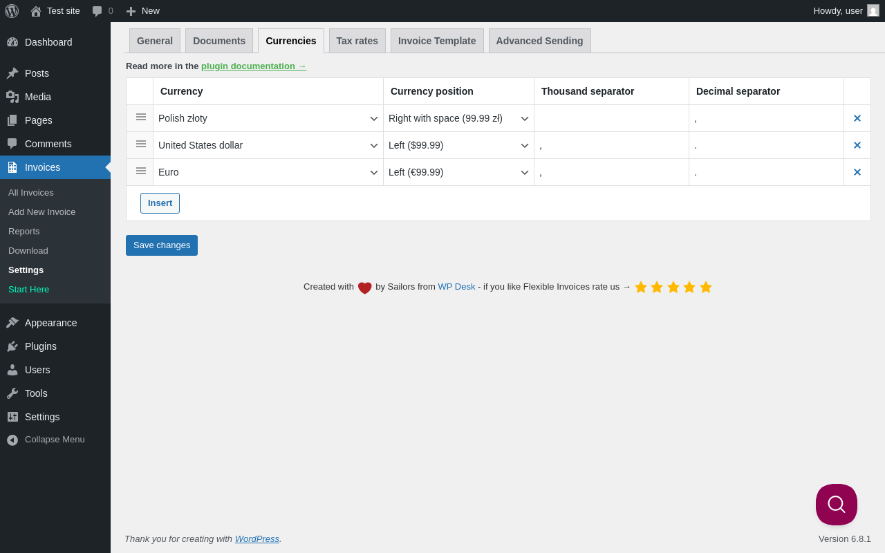The width and height of the screenshot is (885, 553).
Task: Open the floating search widget button
Action: (x=837, y=505)
